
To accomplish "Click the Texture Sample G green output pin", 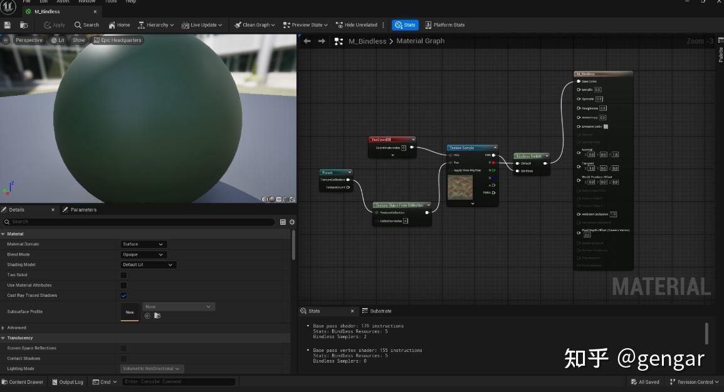I will 493,170.
